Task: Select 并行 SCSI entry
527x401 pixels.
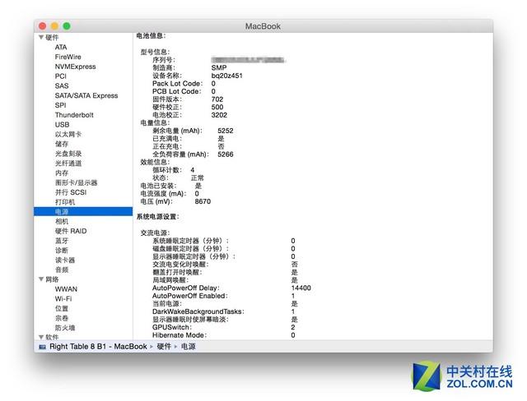Action: click(x=71, y=192)
